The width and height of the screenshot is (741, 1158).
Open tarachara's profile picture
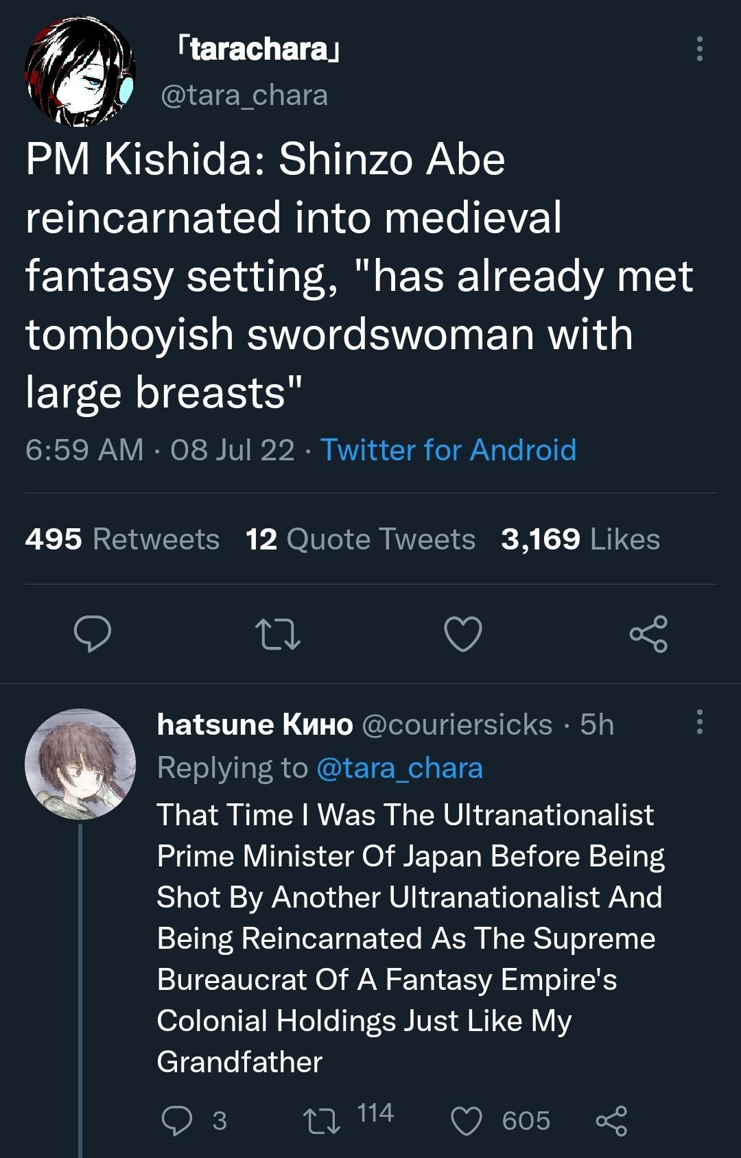[x=80, y=73]
